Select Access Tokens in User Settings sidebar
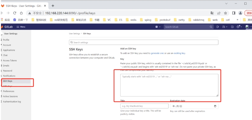This screenshot has height=120, width=252. click(10, 60)
